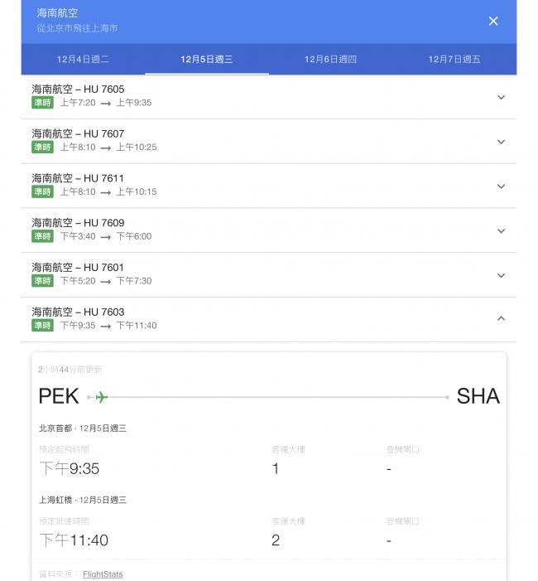Switch to the 12月6日週四 tab
This screenshot has height=581, width=538.
pyautogui.click(x=330, y=60)
